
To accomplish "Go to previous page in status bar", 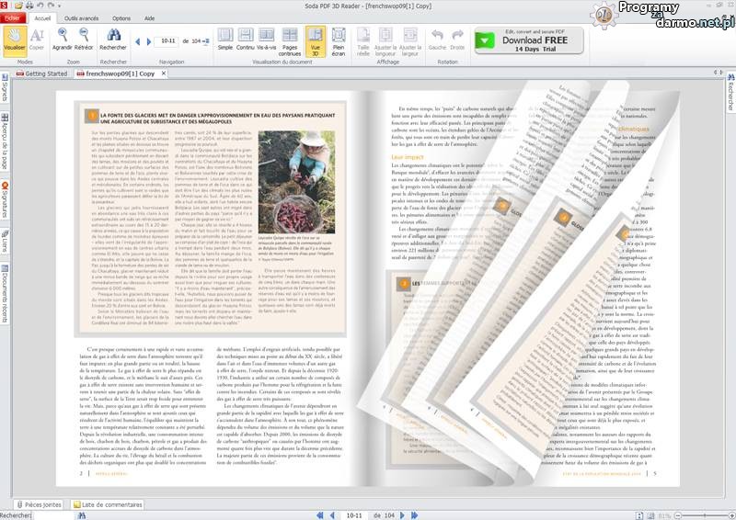I will (332, 515).
